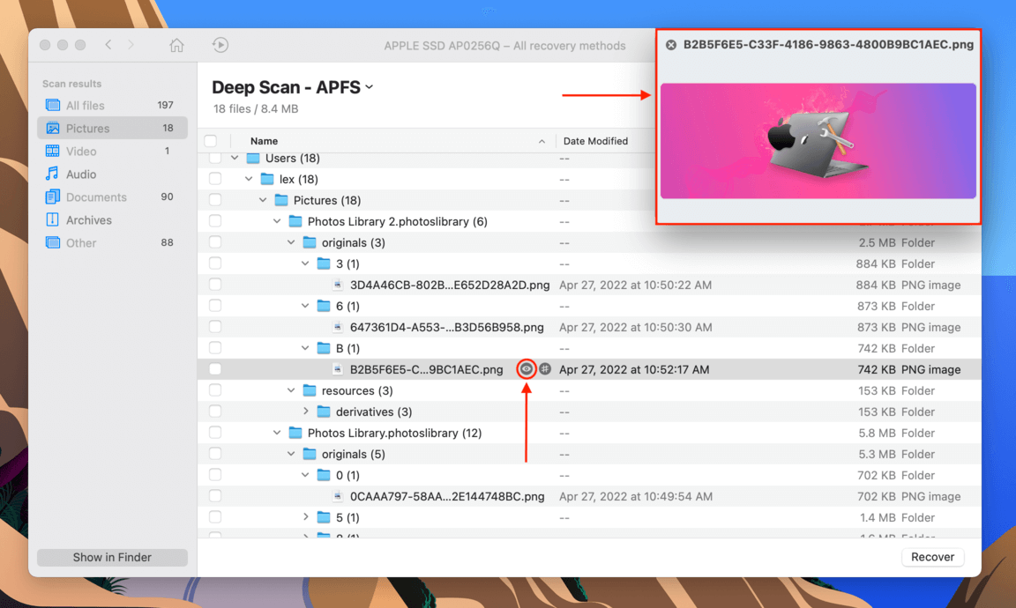Click the eye preview icon for B2B5F6E5 file

527,369
